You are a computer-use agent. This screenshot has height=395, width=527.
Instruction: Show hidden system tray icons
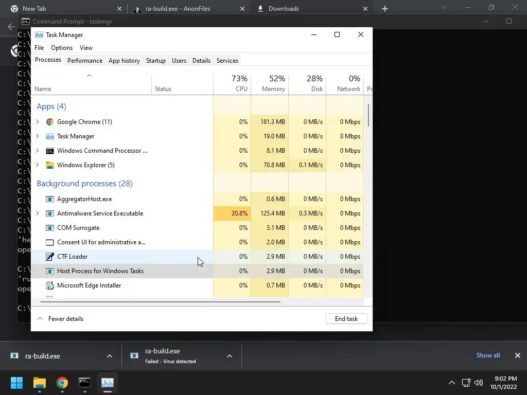(x=452, y=383)
